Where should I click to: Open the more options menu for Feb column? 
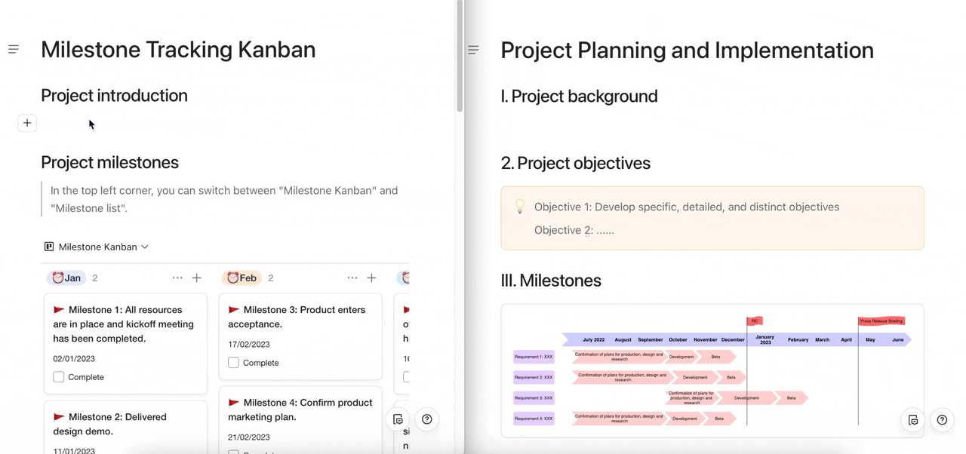click(352, 278)
